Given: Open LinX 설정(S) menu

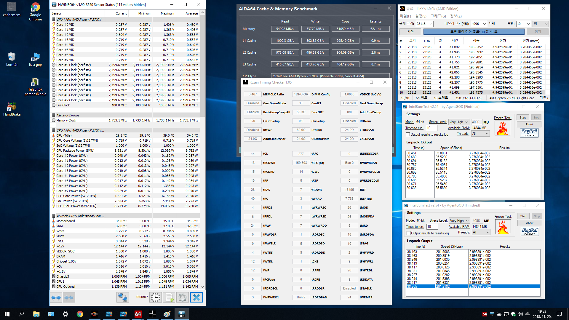Looking at the screenshot, I should pos(421,16).
